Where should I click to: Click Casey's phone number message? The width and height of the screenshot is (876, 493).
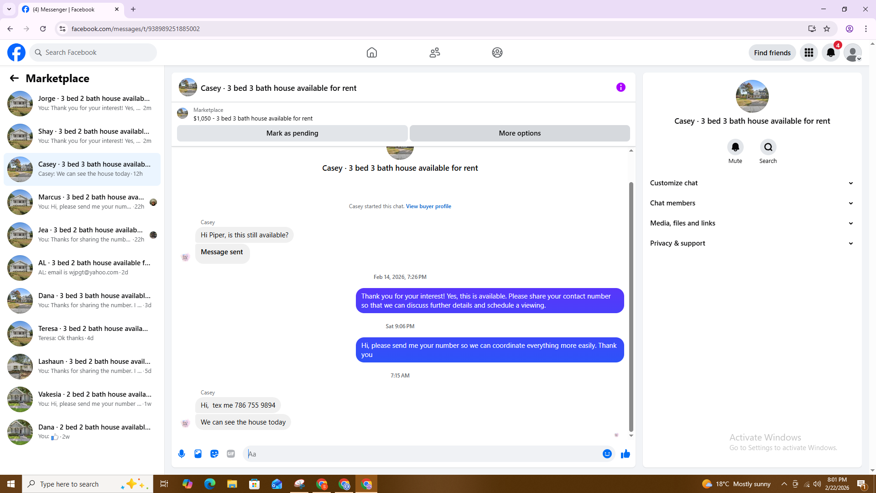(238, 405)
